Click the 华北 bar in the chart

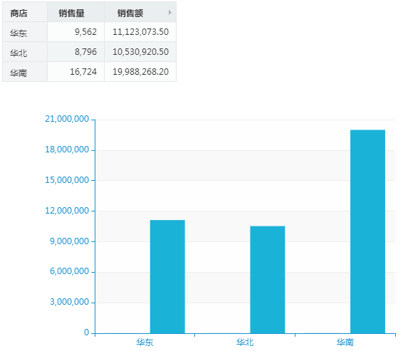[268, 280]
